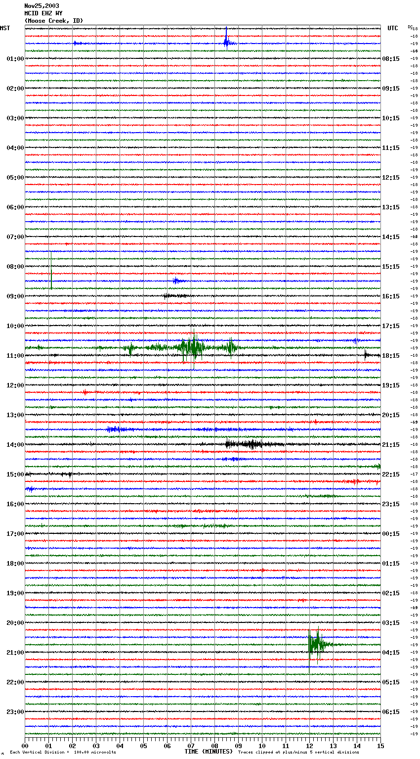Select the 03:00 MST row label

[x=15, y=118]
